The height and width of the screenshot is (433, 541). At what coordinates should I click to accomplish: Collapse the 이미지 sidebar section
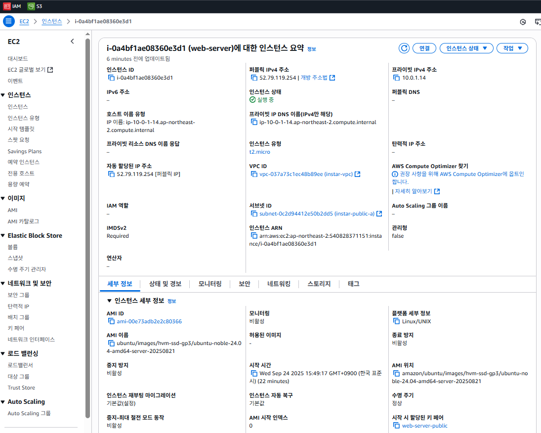tap(3, 198)
